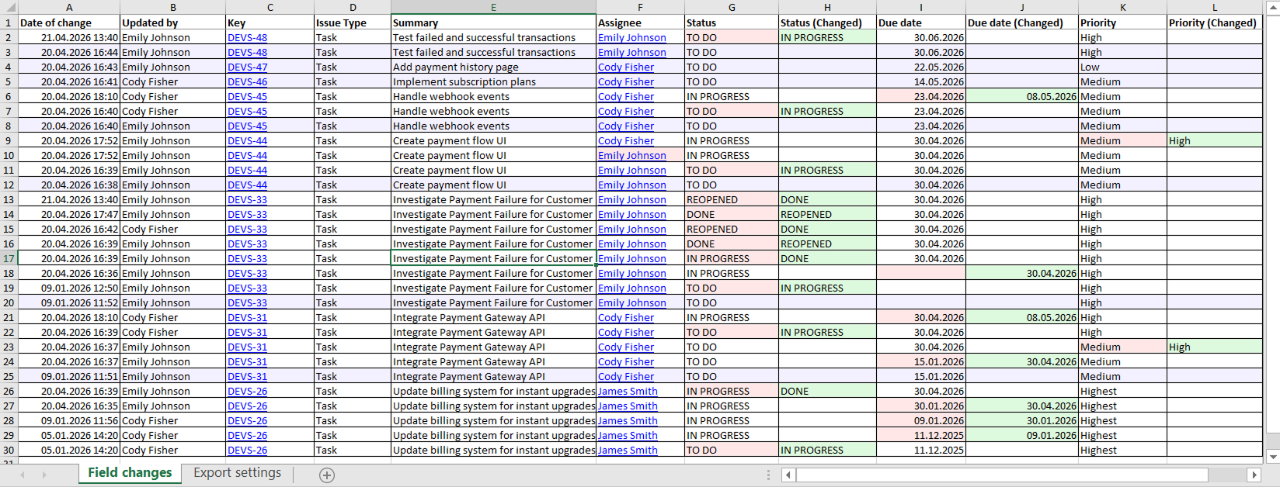Image resolution: width=1280 pixels, height=487 pixels.
Task: Open DEVS-48 link in row 2
Action: point(247,37)
